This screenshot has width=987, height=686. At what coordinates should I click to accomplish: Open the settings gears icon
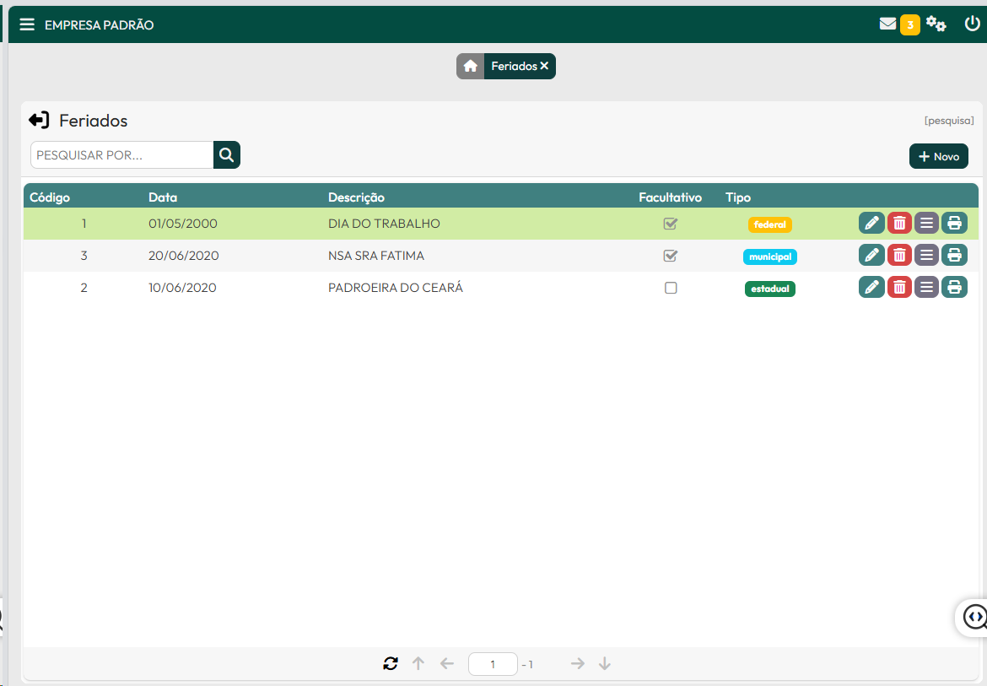point(936,24)
